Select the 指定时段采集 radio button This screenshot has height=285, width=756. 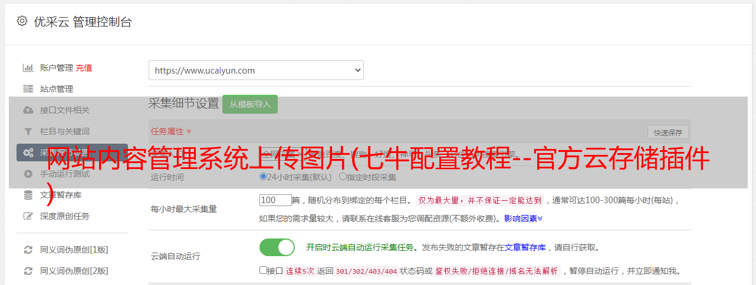[x=343, y=177]
